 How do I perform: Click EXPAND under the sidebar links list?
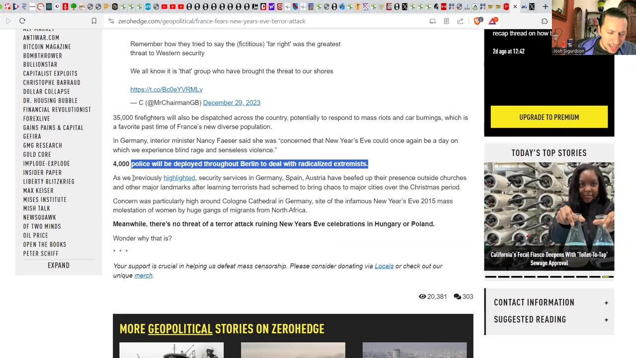pyautogui.click(x=59, y=265)
